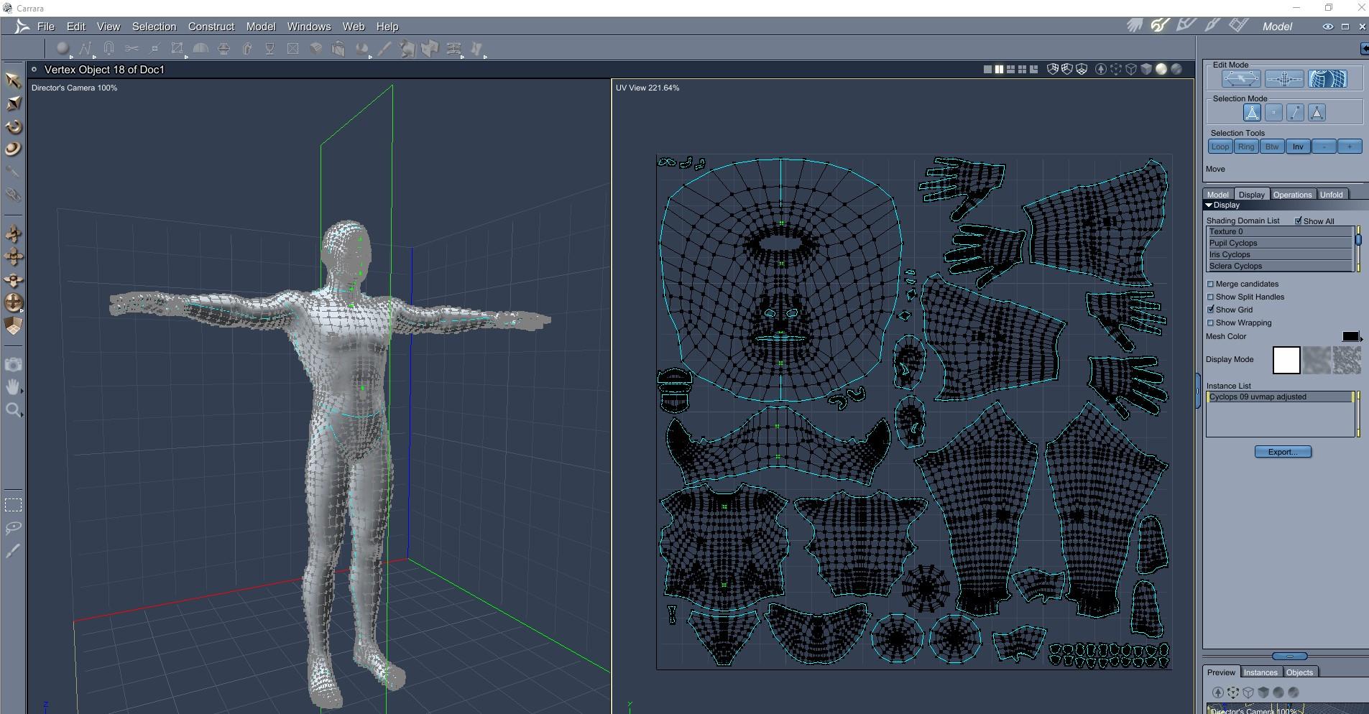
Task: Select vertex selection mode icon
Action: point(1273,113)
